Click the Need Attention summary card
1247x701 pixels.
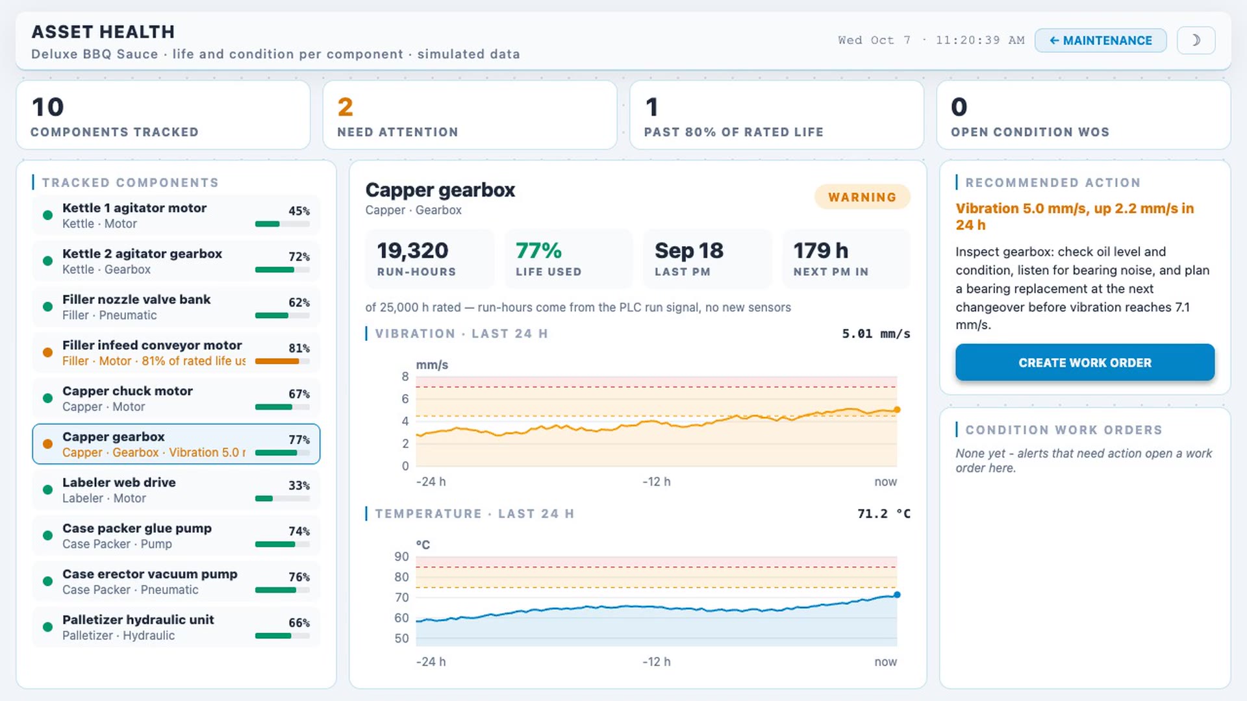(470, 115)
